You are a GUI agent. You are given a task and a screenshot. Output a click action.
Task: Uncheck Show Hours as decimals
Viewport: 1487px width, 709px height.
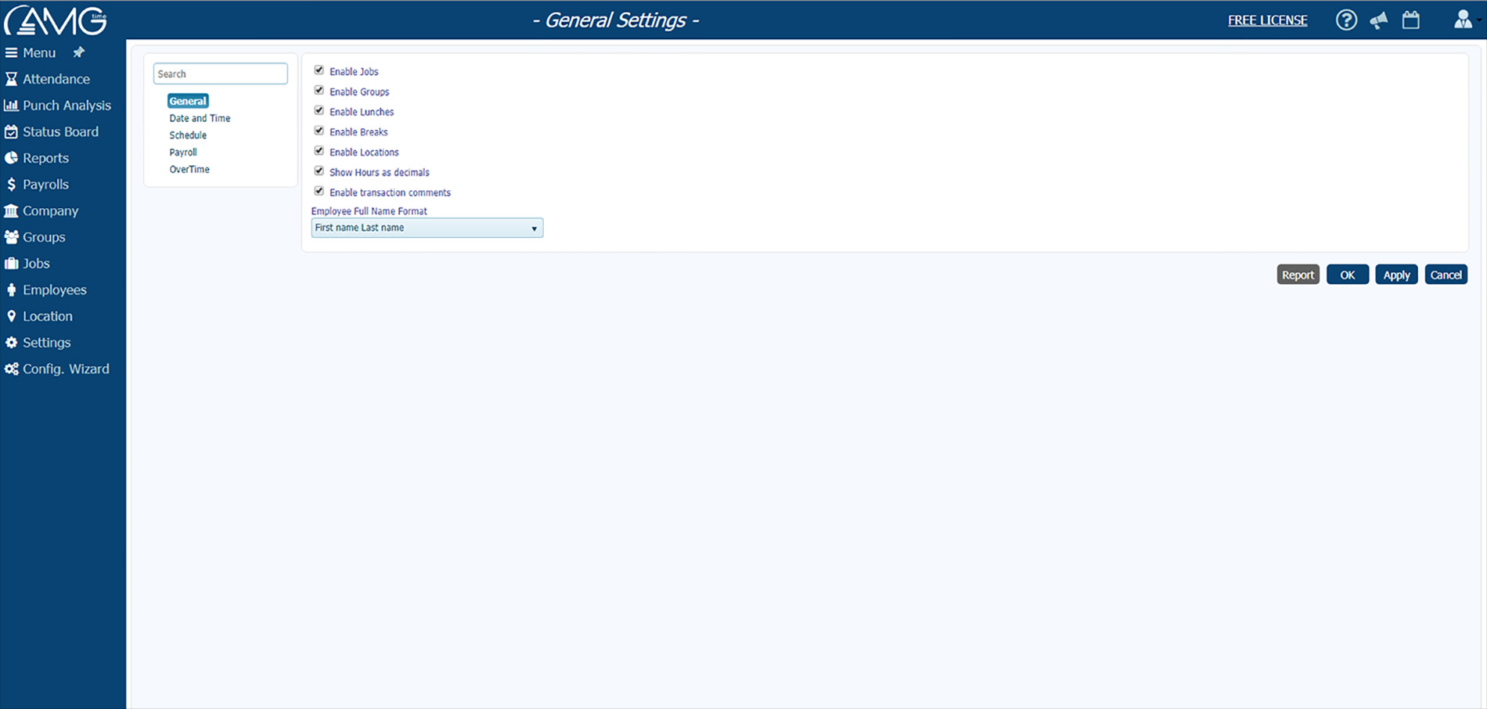tap(319, 171)
